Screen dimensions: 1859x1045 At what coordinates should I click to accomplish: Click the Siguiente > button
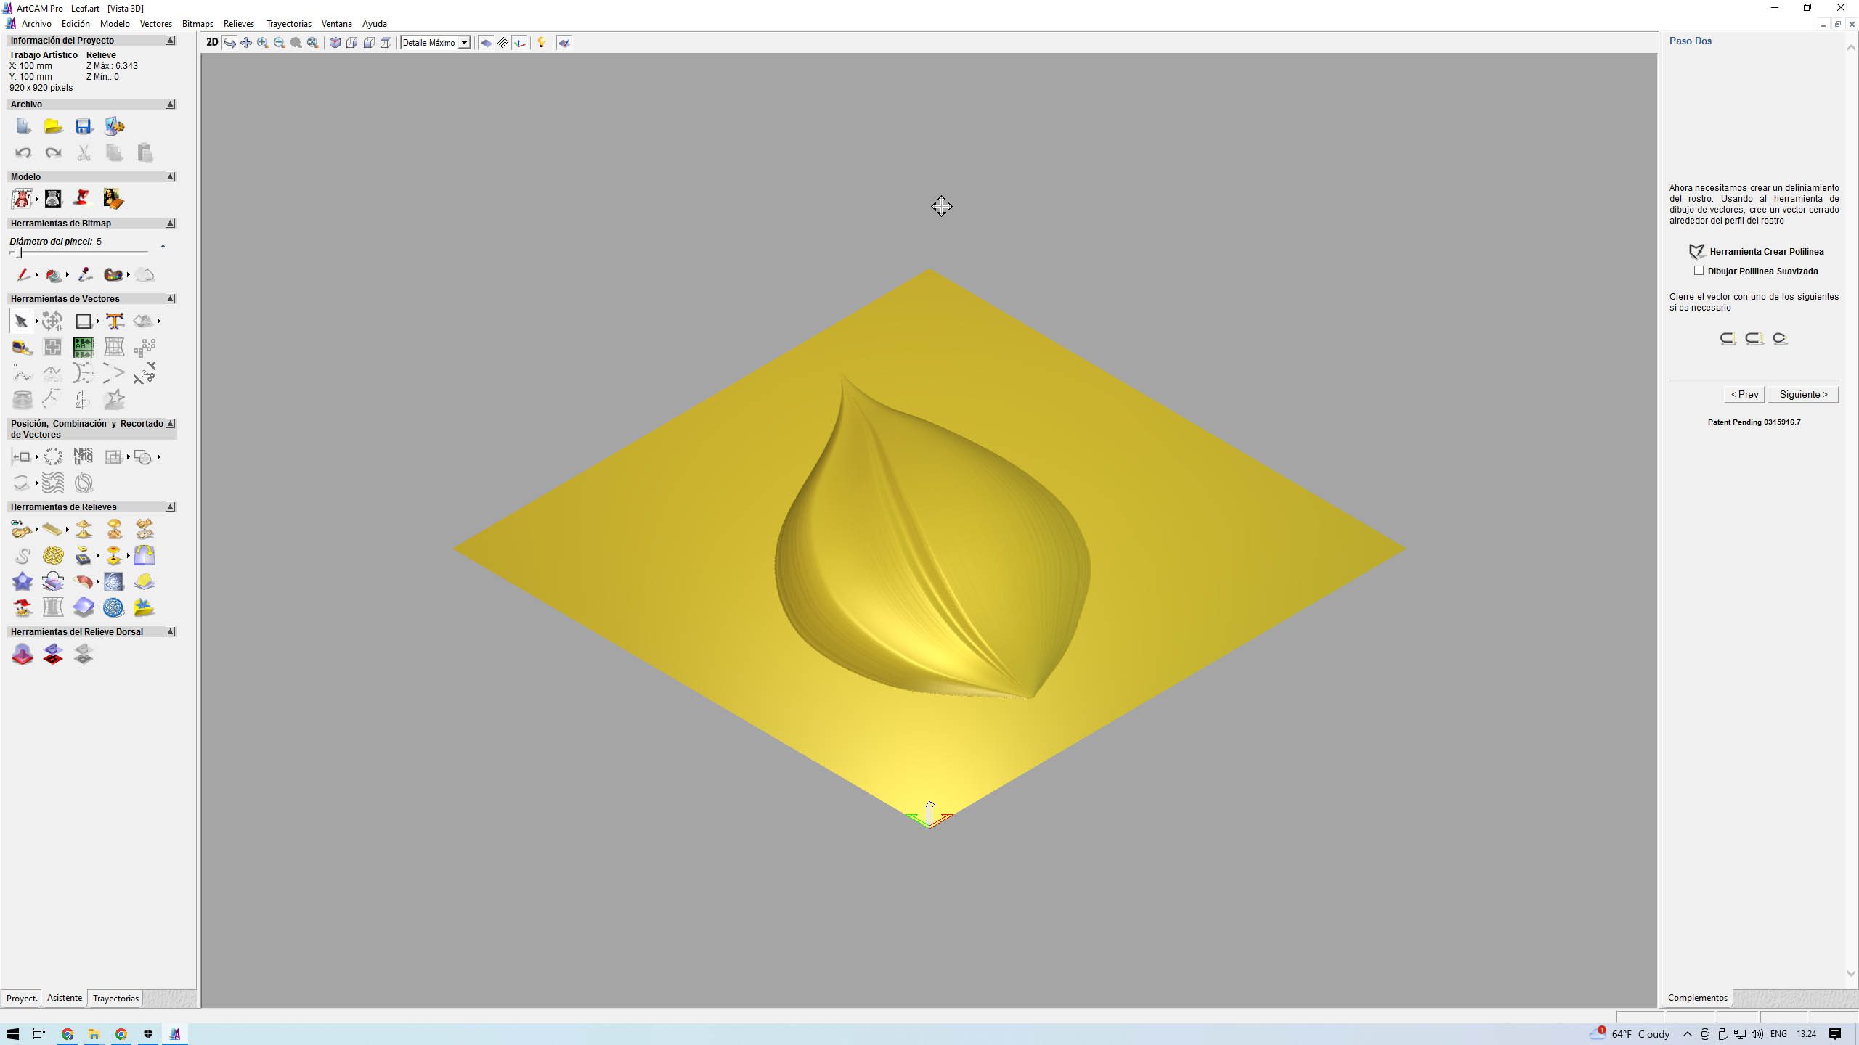point(1802,394)
